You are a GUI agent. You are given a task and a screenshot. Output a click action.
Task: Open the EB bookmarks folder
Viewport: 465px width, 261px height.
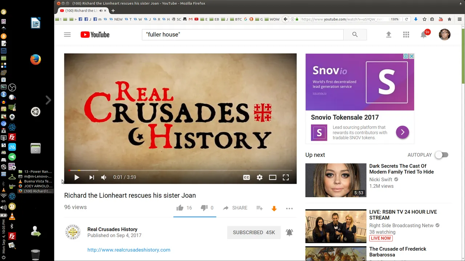click(x=214, y=19)
